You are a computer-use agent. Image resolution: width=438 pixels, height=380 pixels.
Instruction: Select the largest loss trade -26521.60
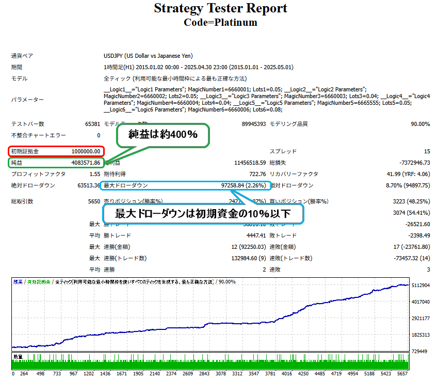click(417, 224)
